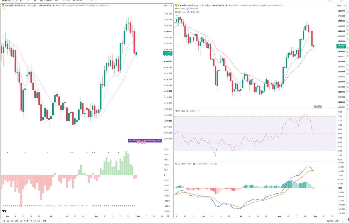This screenshot has width=349, height=223.
Task: Select the YTD time range
Action: pos(26,221)
